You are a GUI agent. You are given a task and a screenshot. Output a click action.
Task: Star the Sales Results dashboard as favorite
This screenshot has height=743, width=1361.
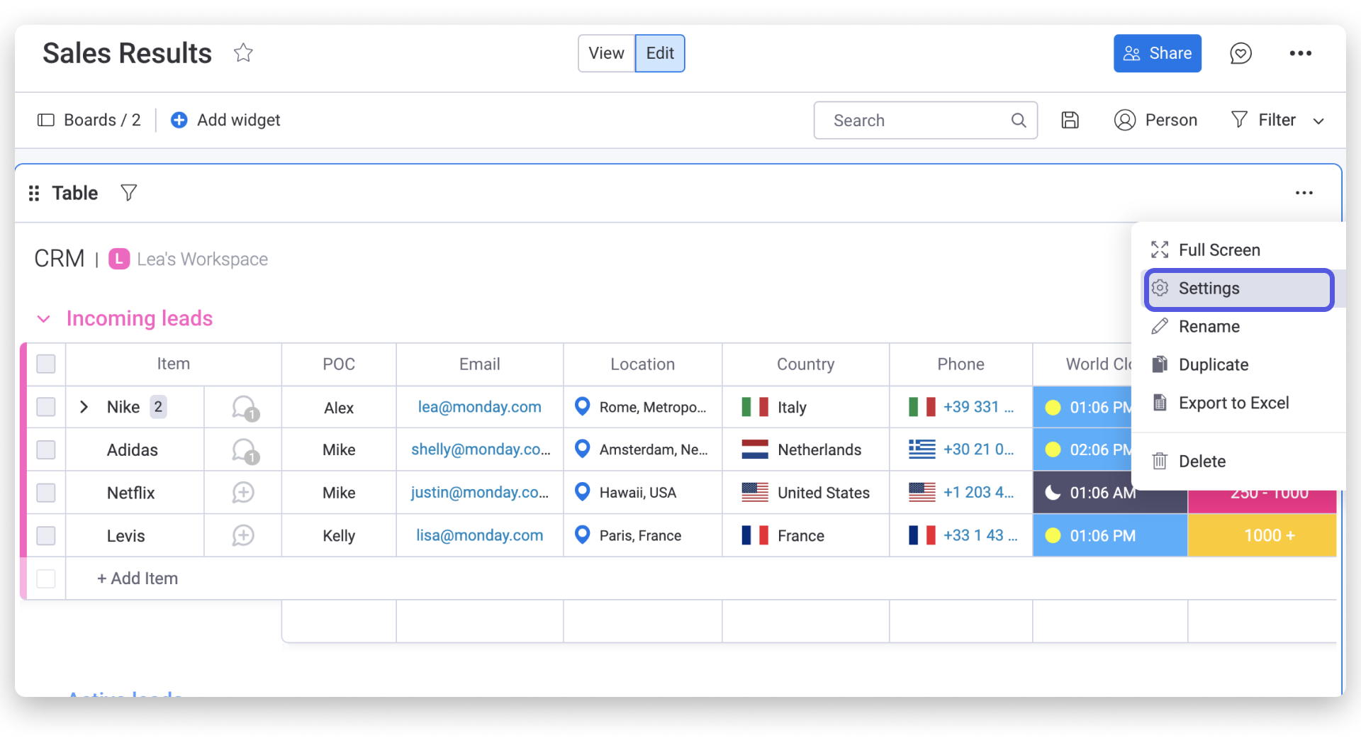[243, 53]
